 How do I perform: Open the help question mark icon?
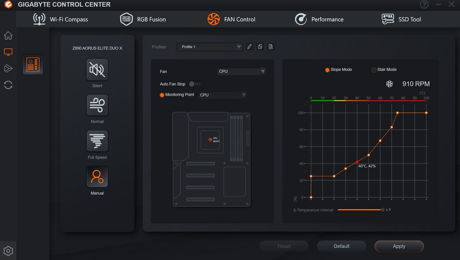click(424, 5)
